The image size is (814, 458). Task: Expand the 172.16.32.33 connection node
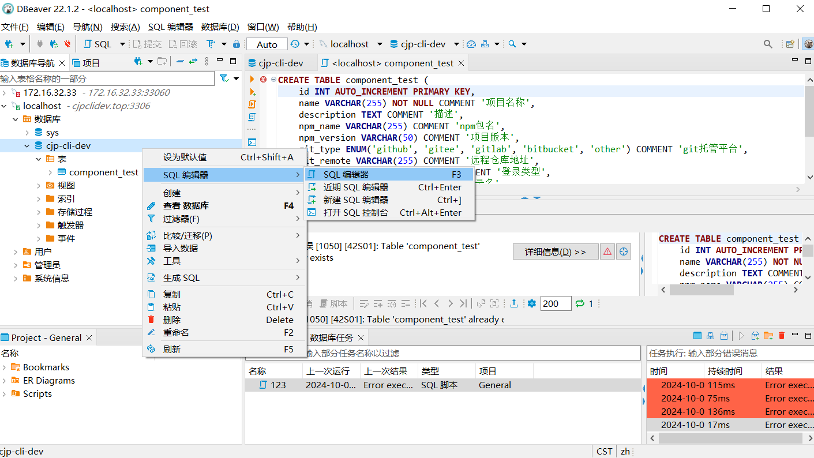(x=5, y=92)
